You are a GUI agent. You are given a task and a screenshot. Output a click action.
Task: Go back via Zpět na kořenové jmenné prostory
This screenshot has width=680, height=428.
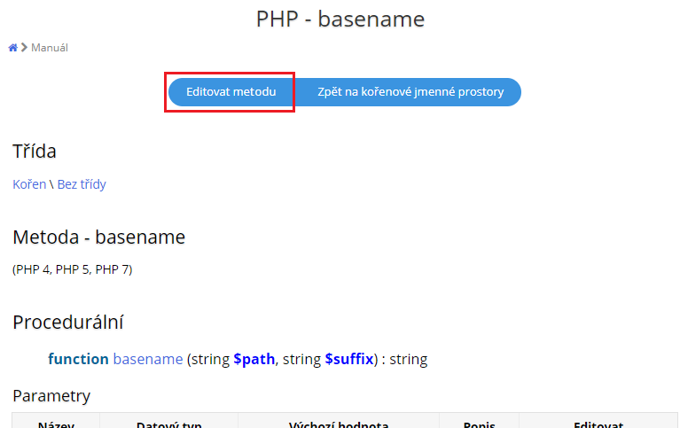click(x=410, y=92)
